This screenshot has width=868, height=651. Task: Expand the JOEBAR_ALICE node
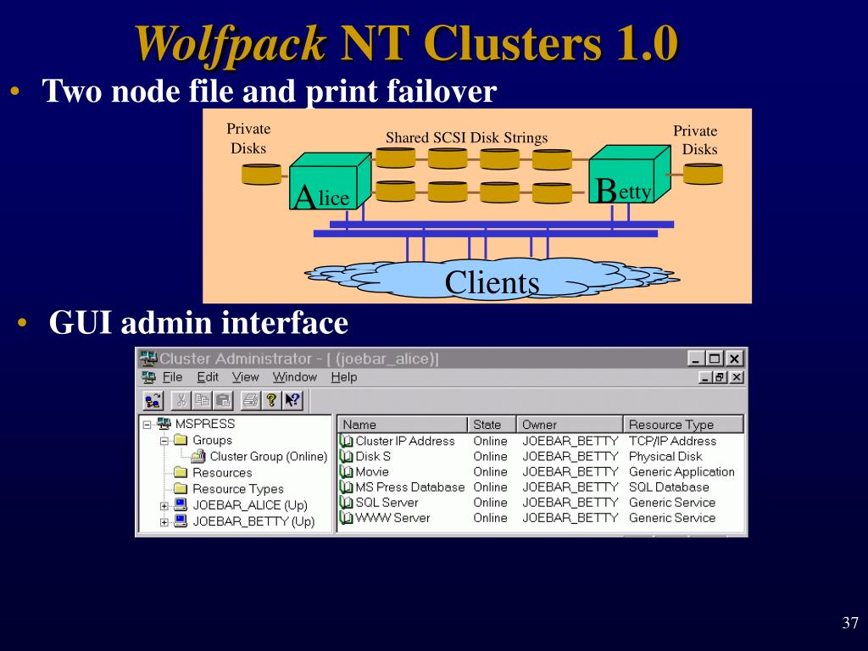pos(164,506)
